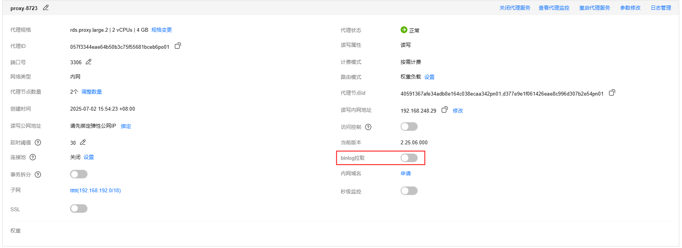The height and width of the screenshot is (248, 682).
Task: Toggle 秒级监控 switch on
Action: [409, 191]
